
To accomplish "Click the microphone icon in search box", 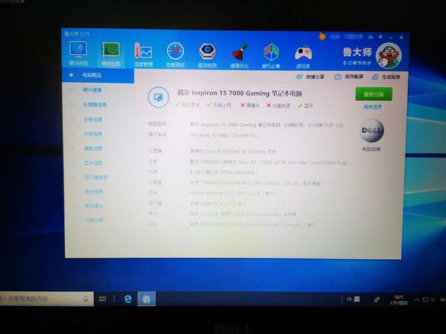I will pyautogui.click(x=86, y=299).
